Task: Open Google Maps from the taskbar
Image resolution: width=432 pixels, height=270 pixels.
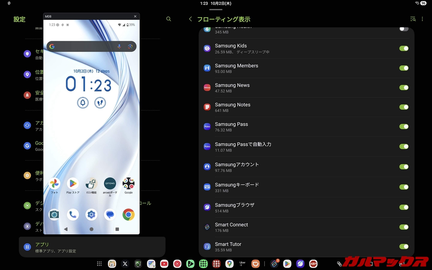Action: click(230, 264)
